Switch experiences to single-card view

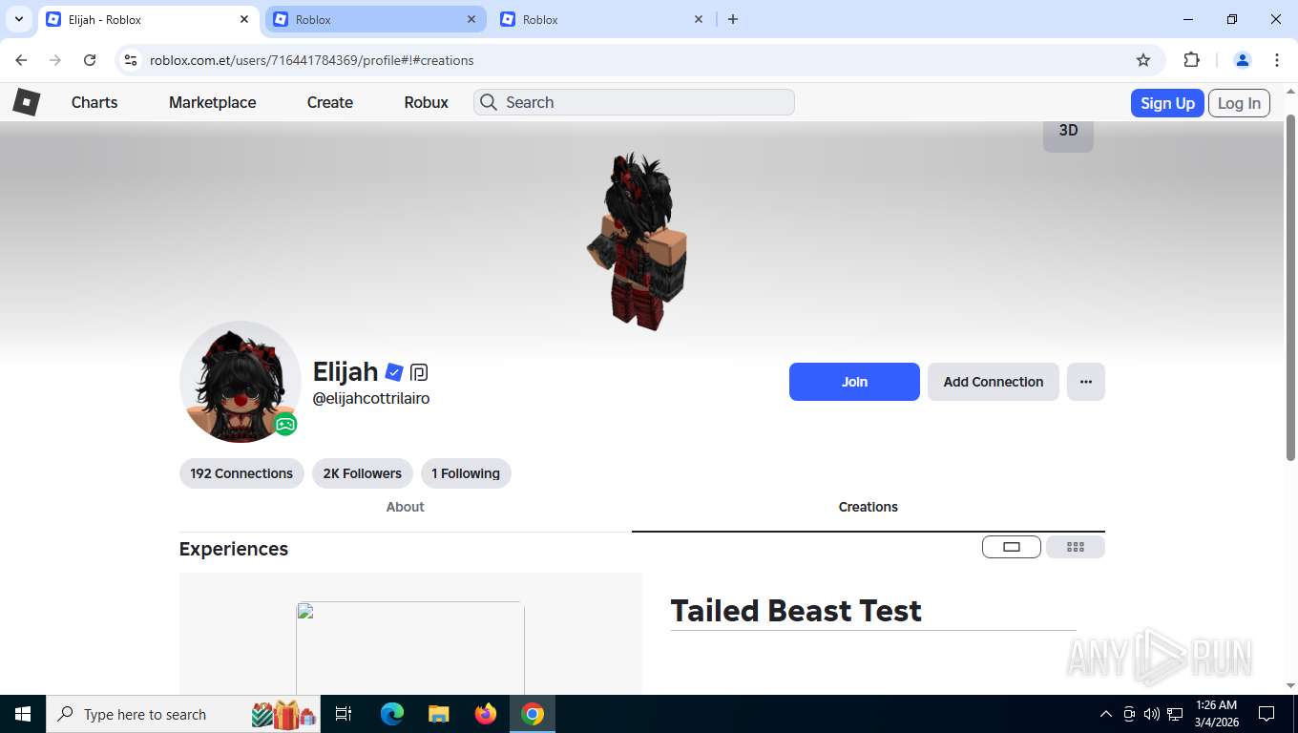point(1012,547)
